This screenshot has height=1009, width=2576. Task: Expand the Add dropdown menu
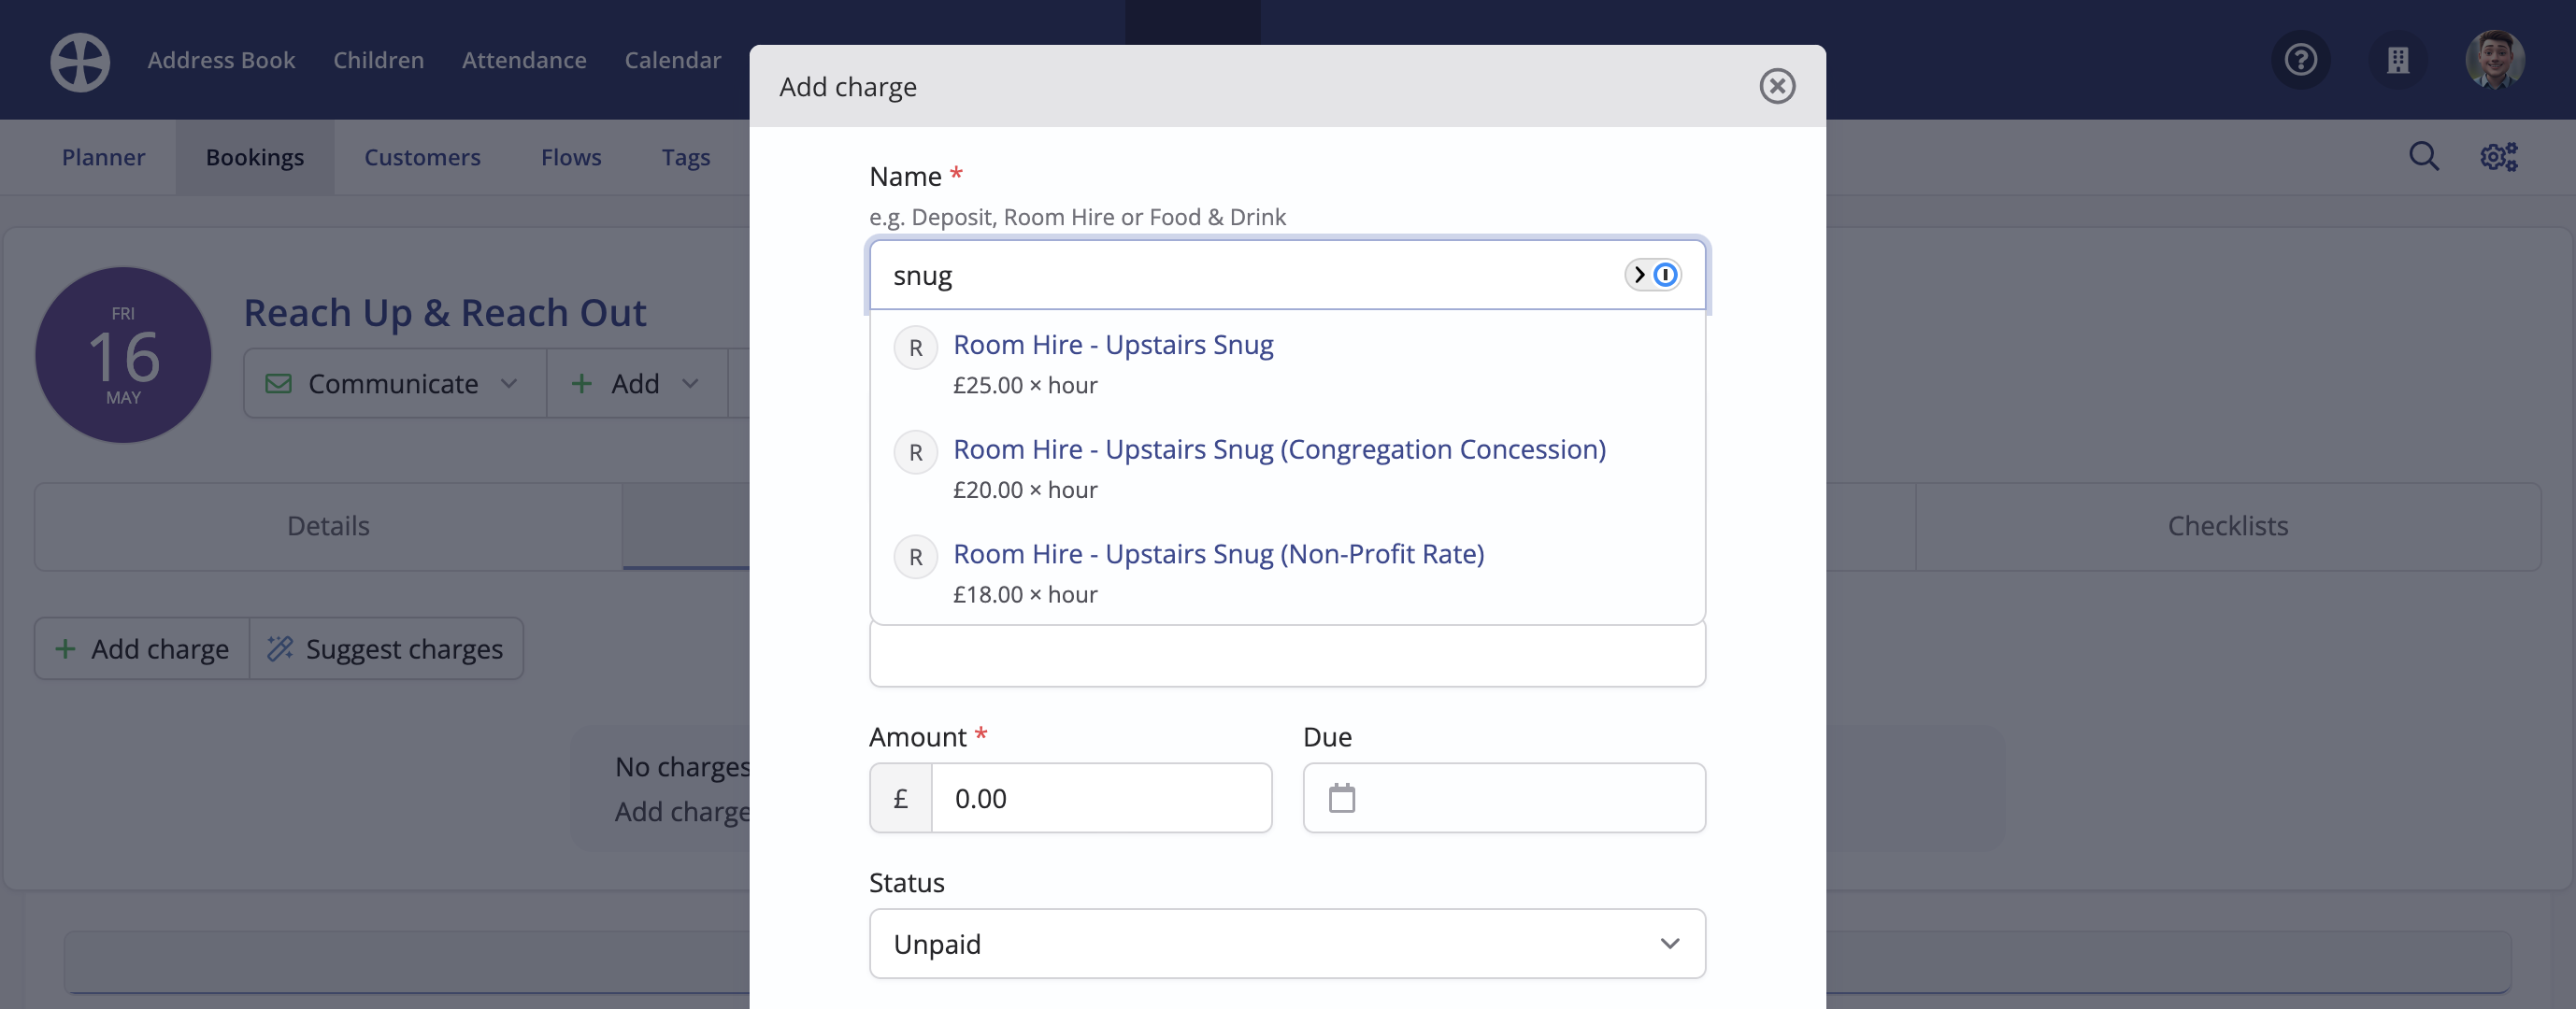pos(636,384)
